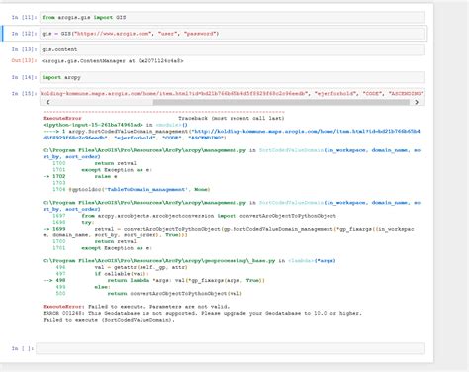Click the 'from arcgis.gis import GIS' code cell
This screenshot has width=469, height=372.
pos(233,17)
